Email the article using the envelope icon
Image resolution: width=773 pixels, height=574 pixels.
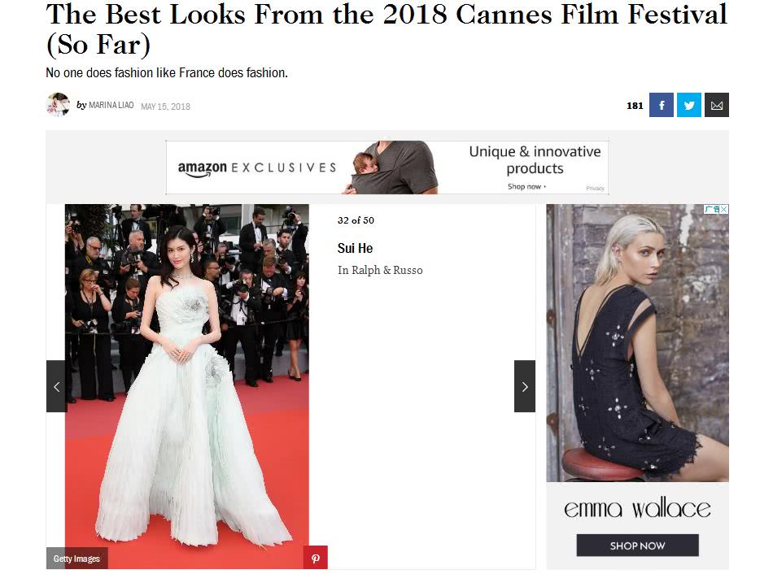tap(716, 105)
